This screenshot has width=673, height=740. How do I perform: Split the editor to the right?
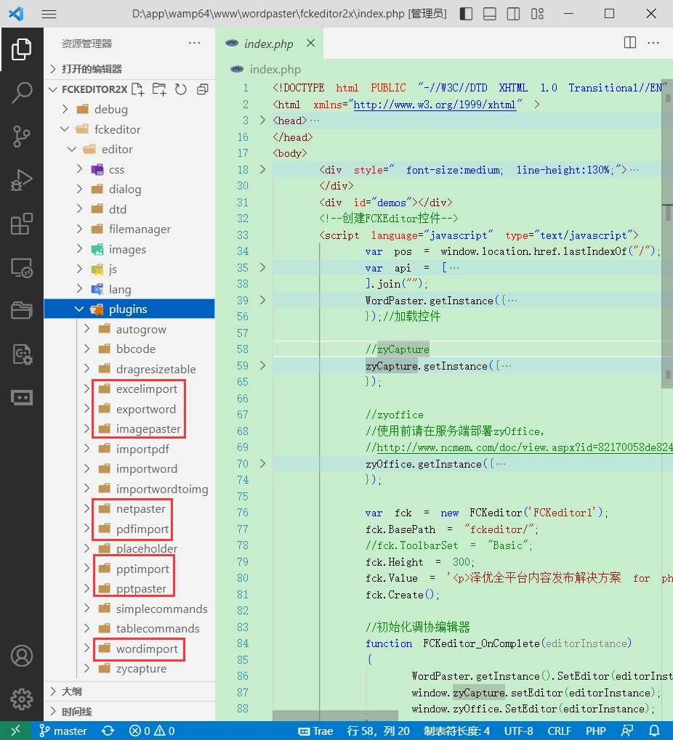coord(630,44)
